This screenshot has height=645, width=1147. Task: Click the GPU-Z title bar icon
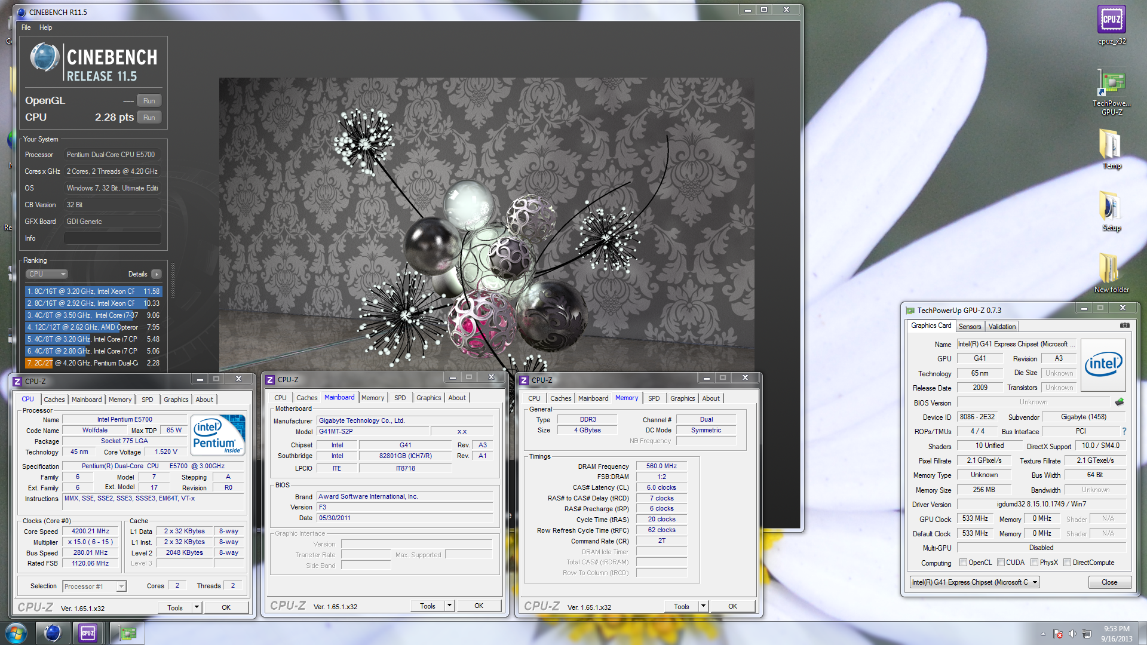[x=910, y=311]
